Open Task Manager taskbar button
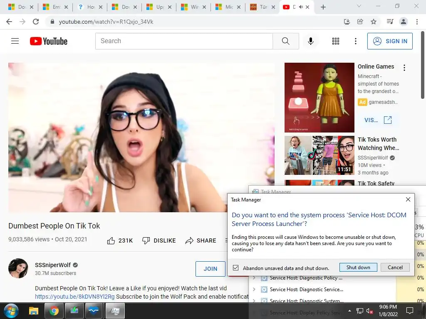 (x=115, y=311)
